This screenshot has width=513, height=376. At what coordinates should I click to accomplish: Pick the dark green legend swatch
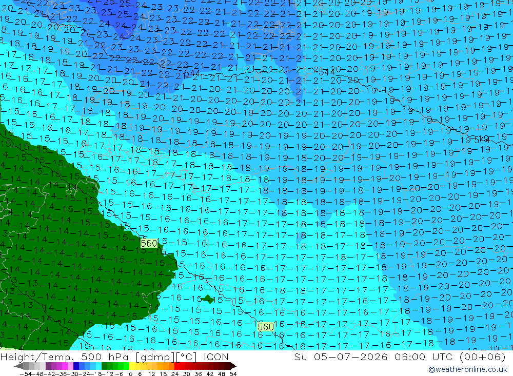click(x=104, y=366)
